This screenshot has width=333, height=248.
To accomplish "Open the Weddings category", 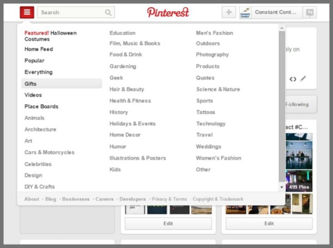I will tap(209, 146).
